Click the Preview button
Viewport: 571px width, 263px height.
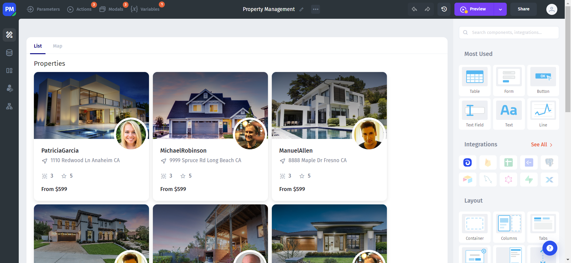[x=474, y=9]
